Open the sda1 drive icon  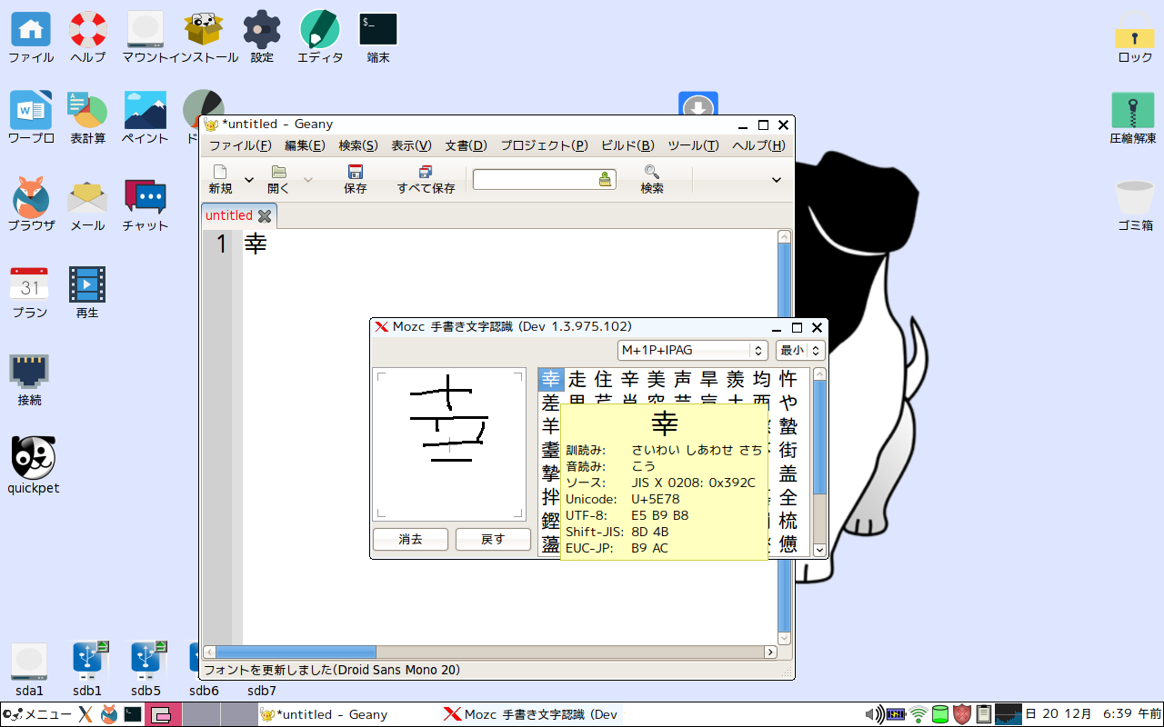pos(30,662)
